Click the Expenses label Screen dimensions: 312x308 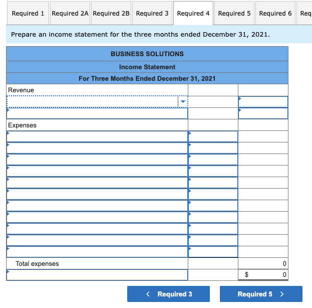click(22, 125)
